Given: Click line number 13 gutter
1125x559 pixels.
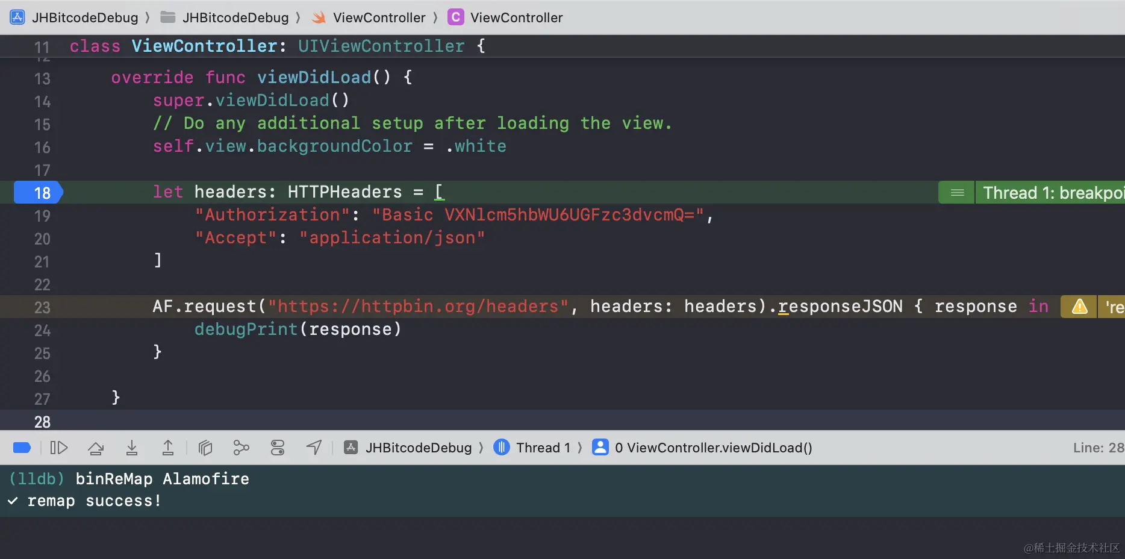Looking at the screenshot, I should point(42,78).
